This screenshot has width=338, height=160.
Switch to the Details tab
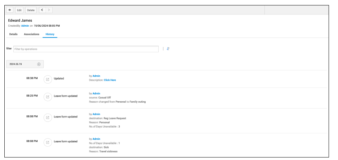click(13, 34)
